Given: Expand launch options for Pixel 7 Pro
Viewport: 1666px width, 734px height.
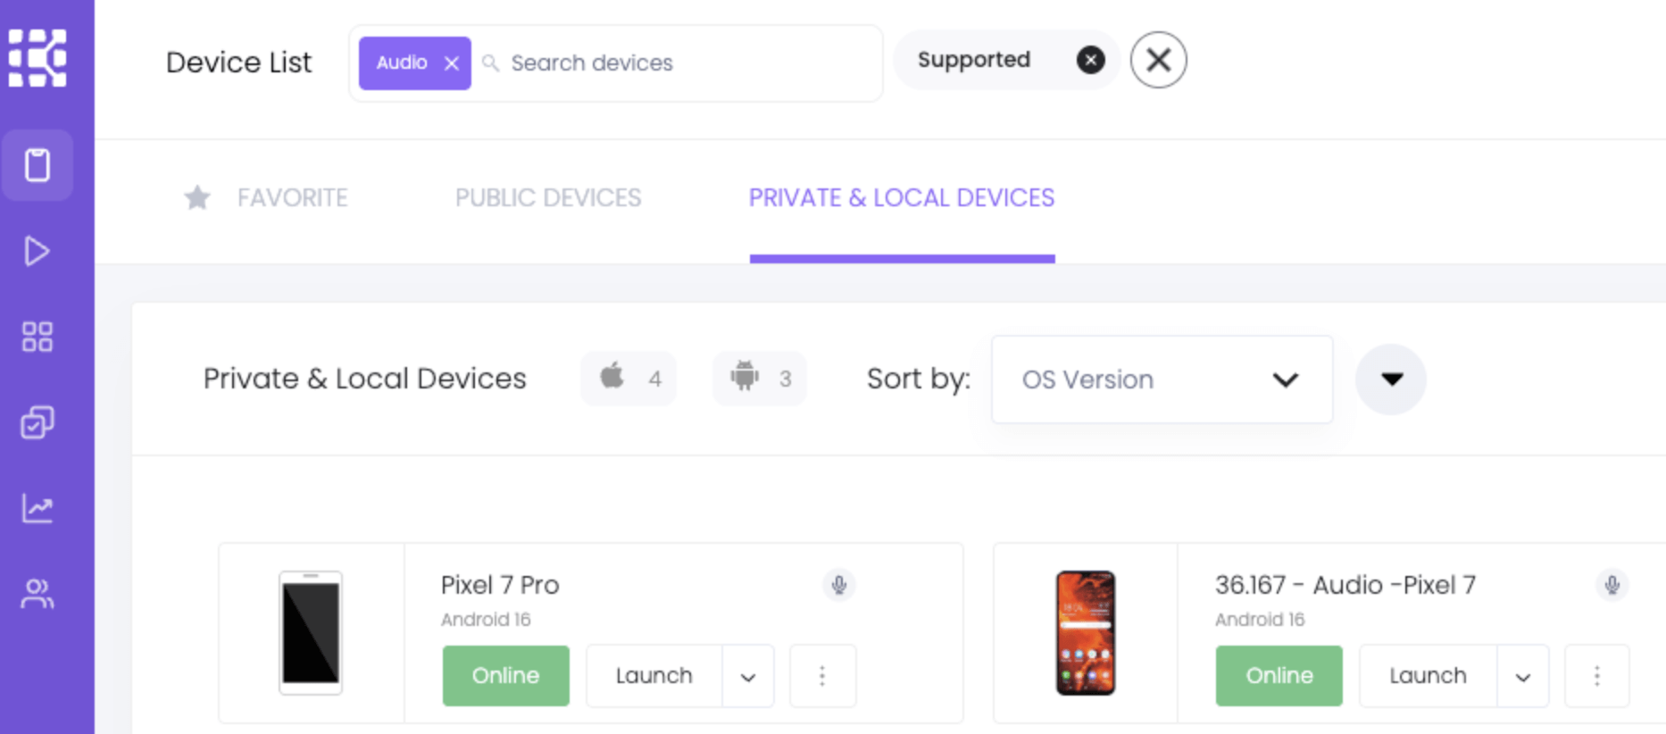Looking at the screenshot, I should [x=747, y=676].
